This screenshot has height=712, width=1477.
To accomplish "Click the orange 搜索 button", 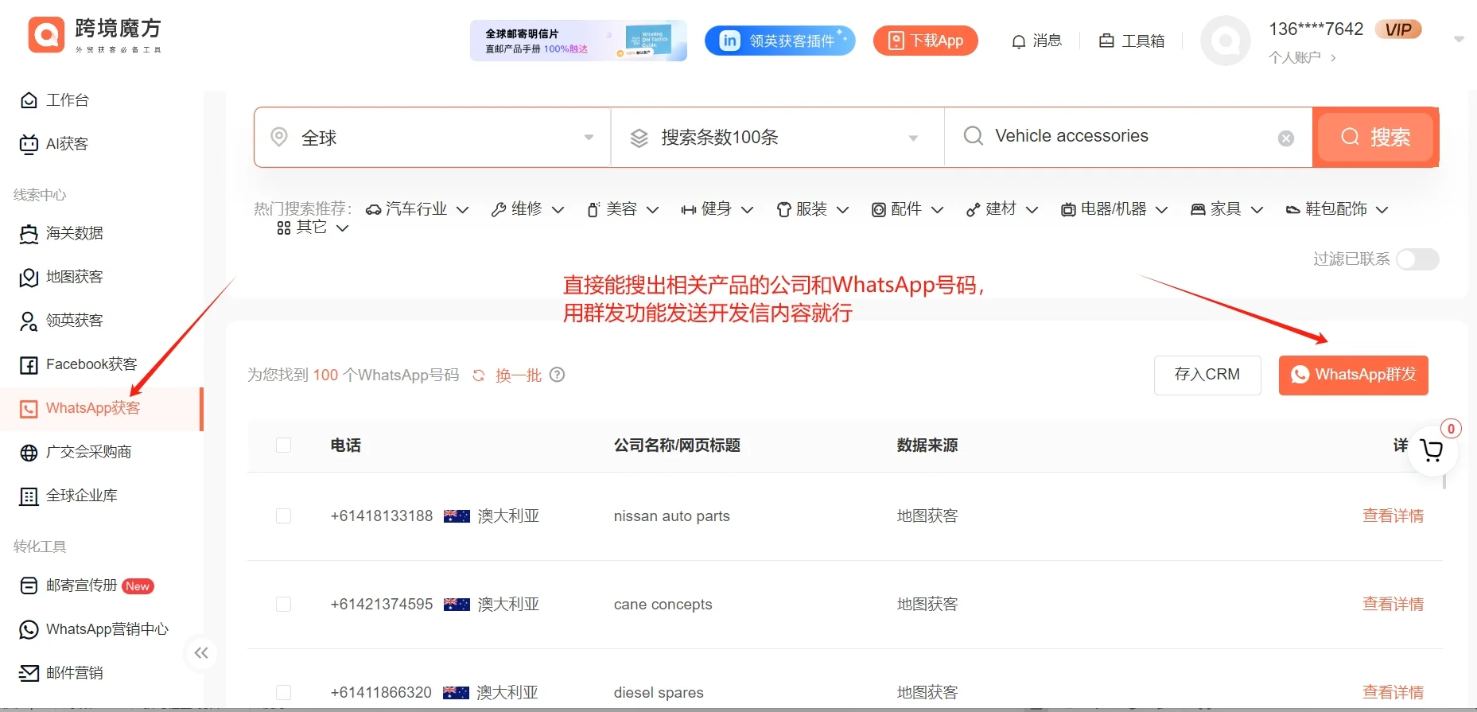I will click(x=1375, y=138).
